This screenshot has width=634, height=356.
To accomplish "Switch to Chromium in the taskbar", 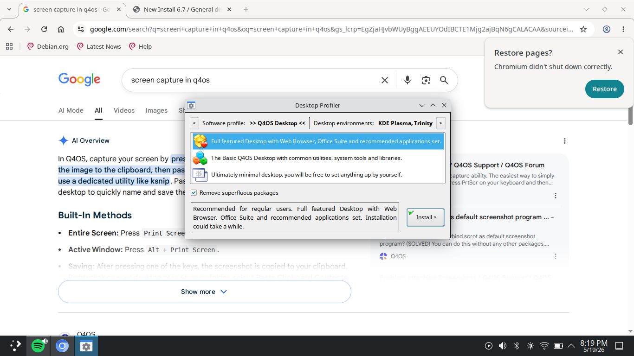I will pos(62,346).
